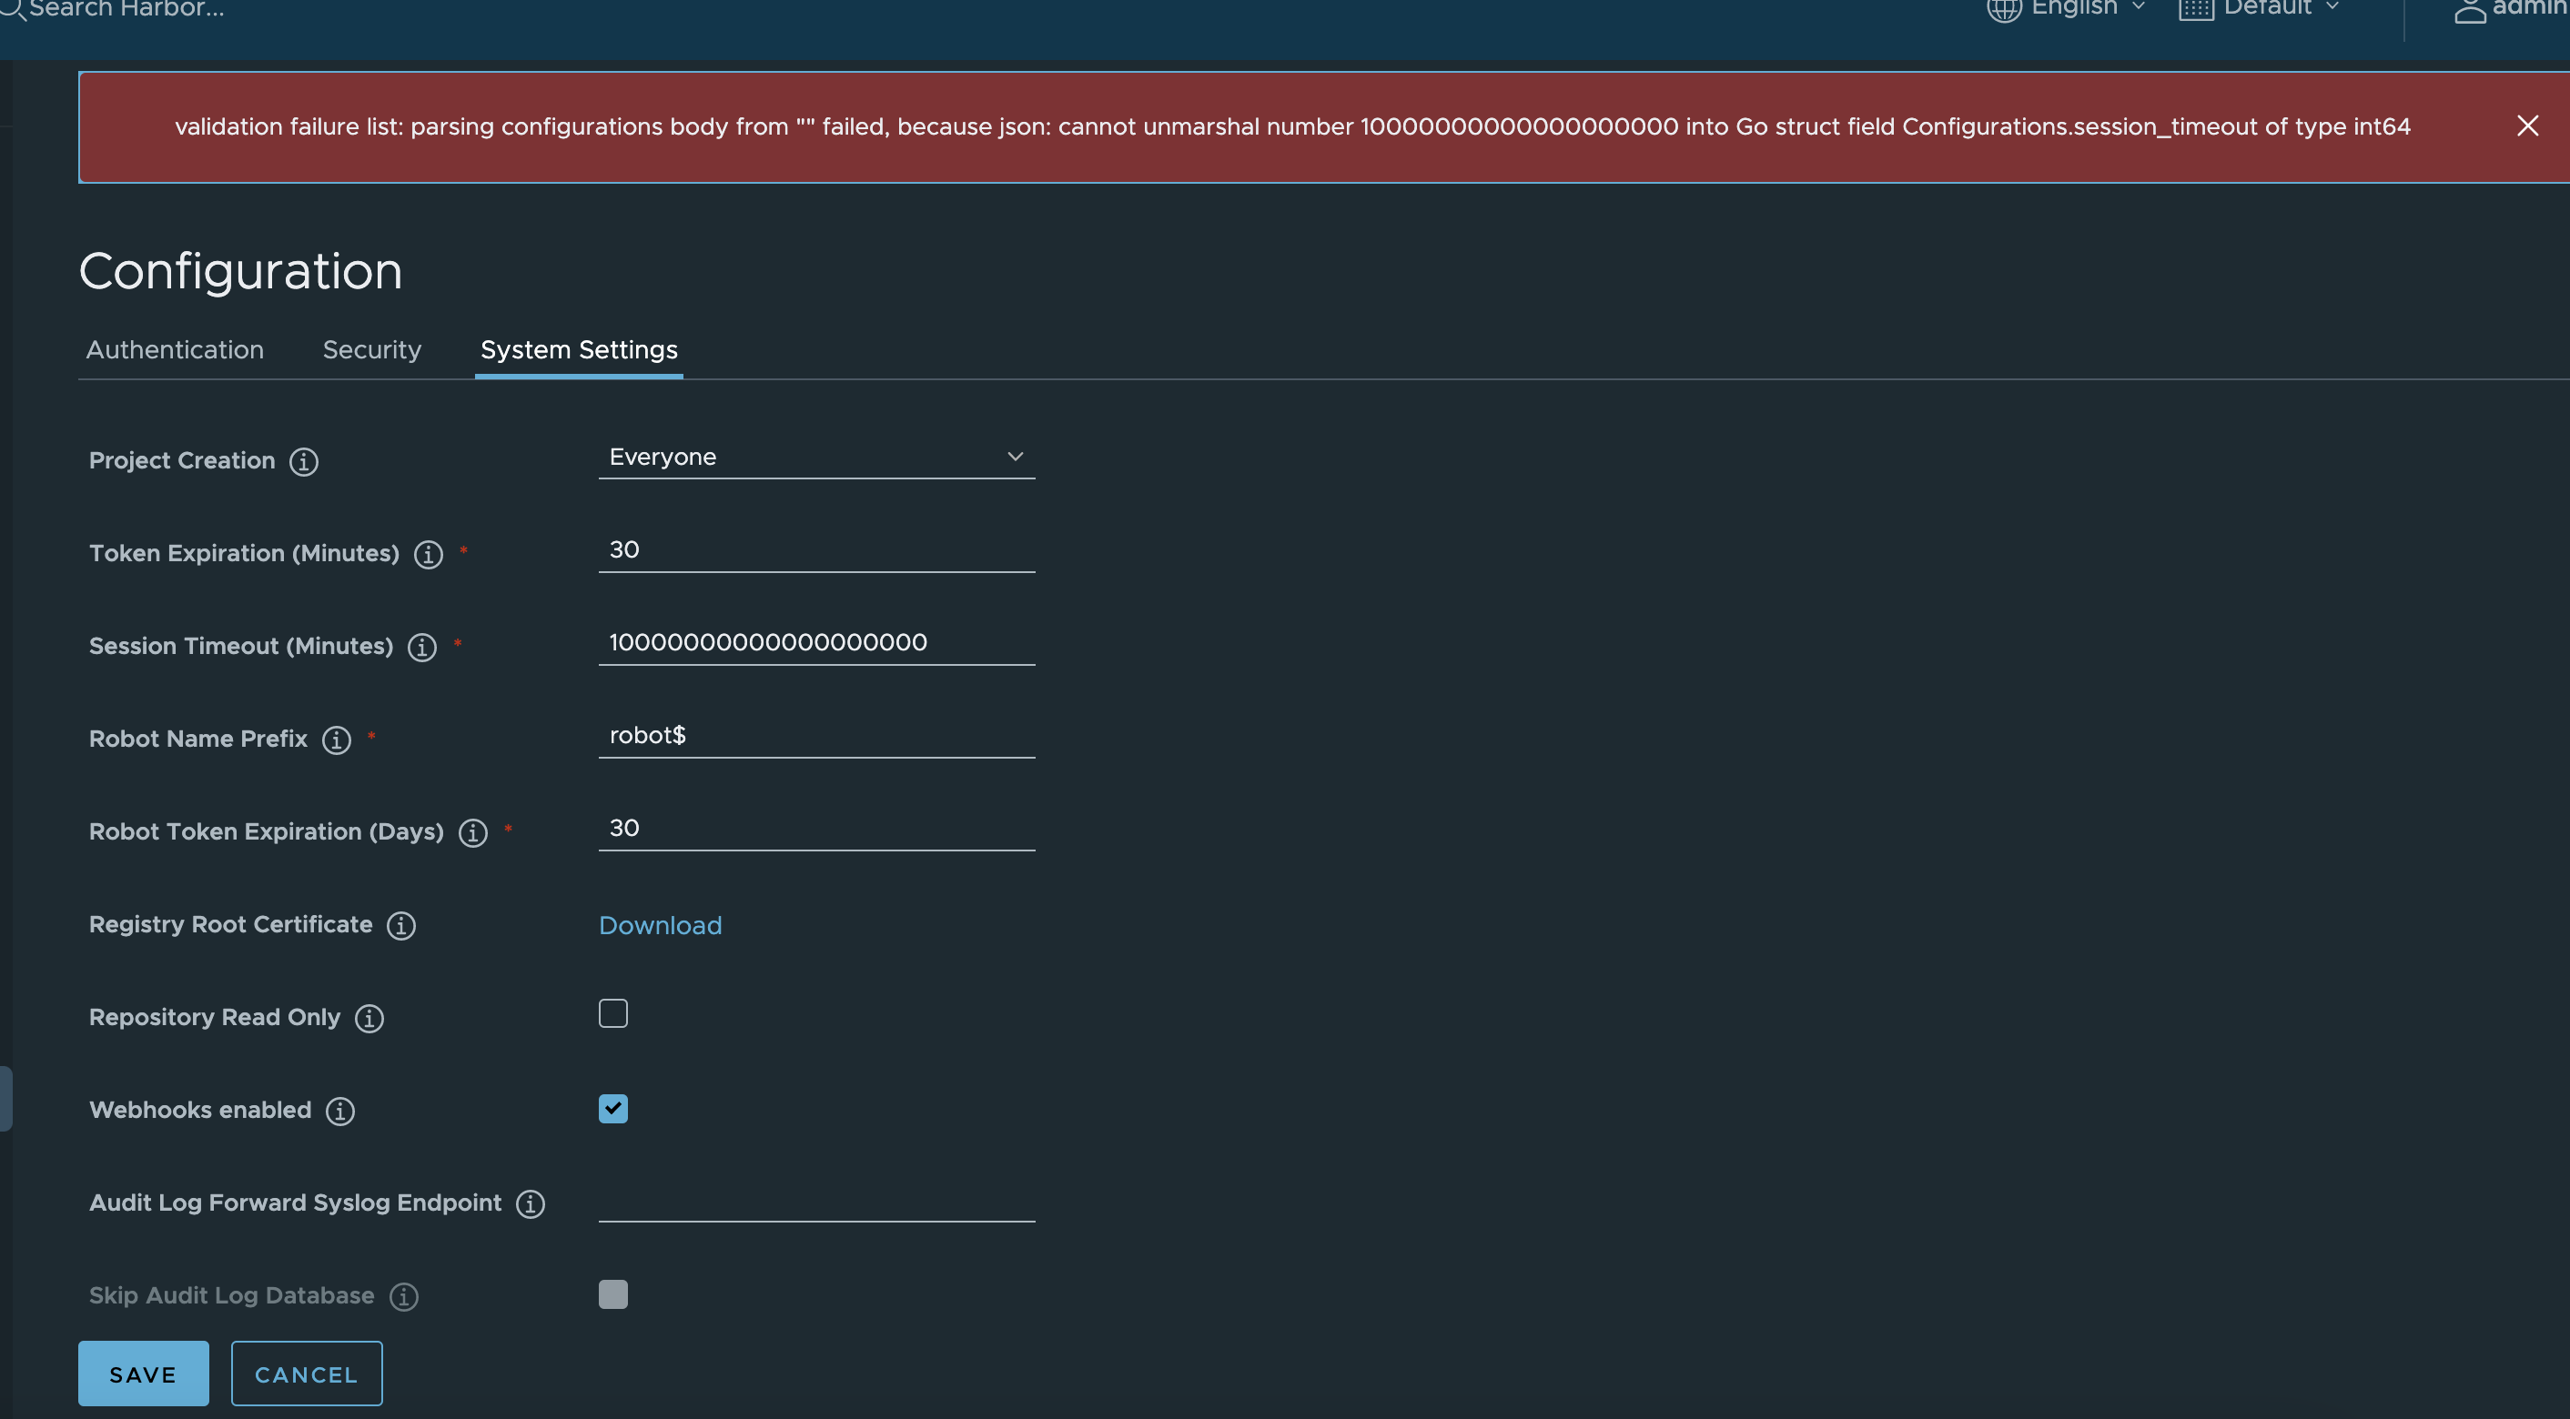The width and height of the screenshot is (2570, 1419).
Task: Open the Session Timeout info tooltip
Action: click(422, 647)
